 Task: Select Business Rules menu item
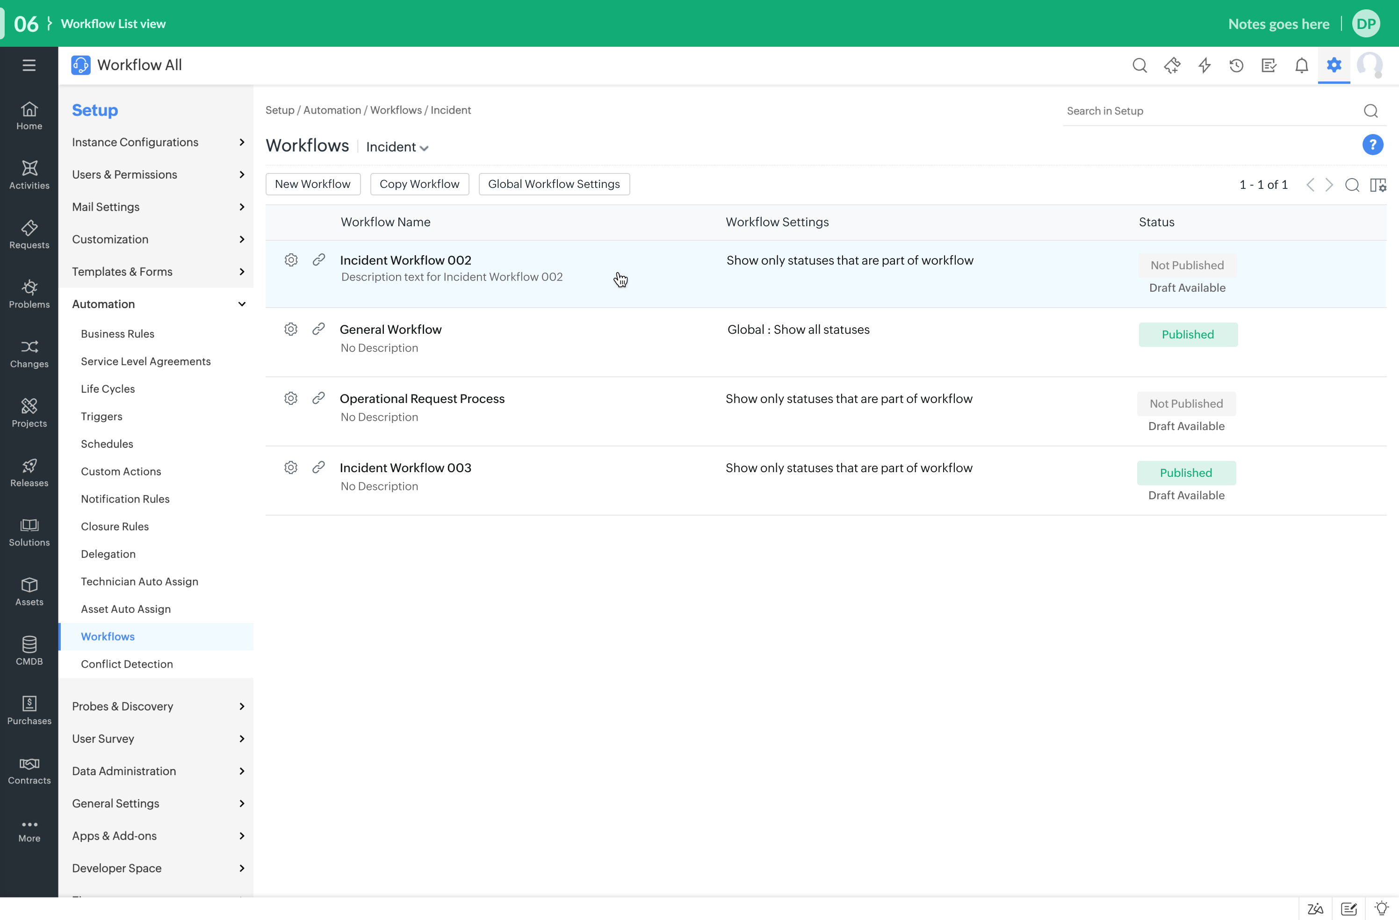(x=117, y=334)
